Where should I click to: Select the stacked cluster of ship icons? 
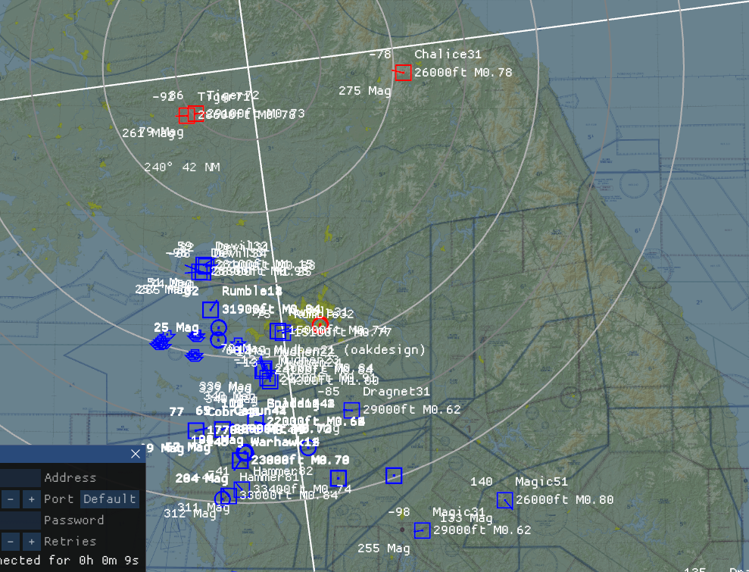tap(161, 342)
